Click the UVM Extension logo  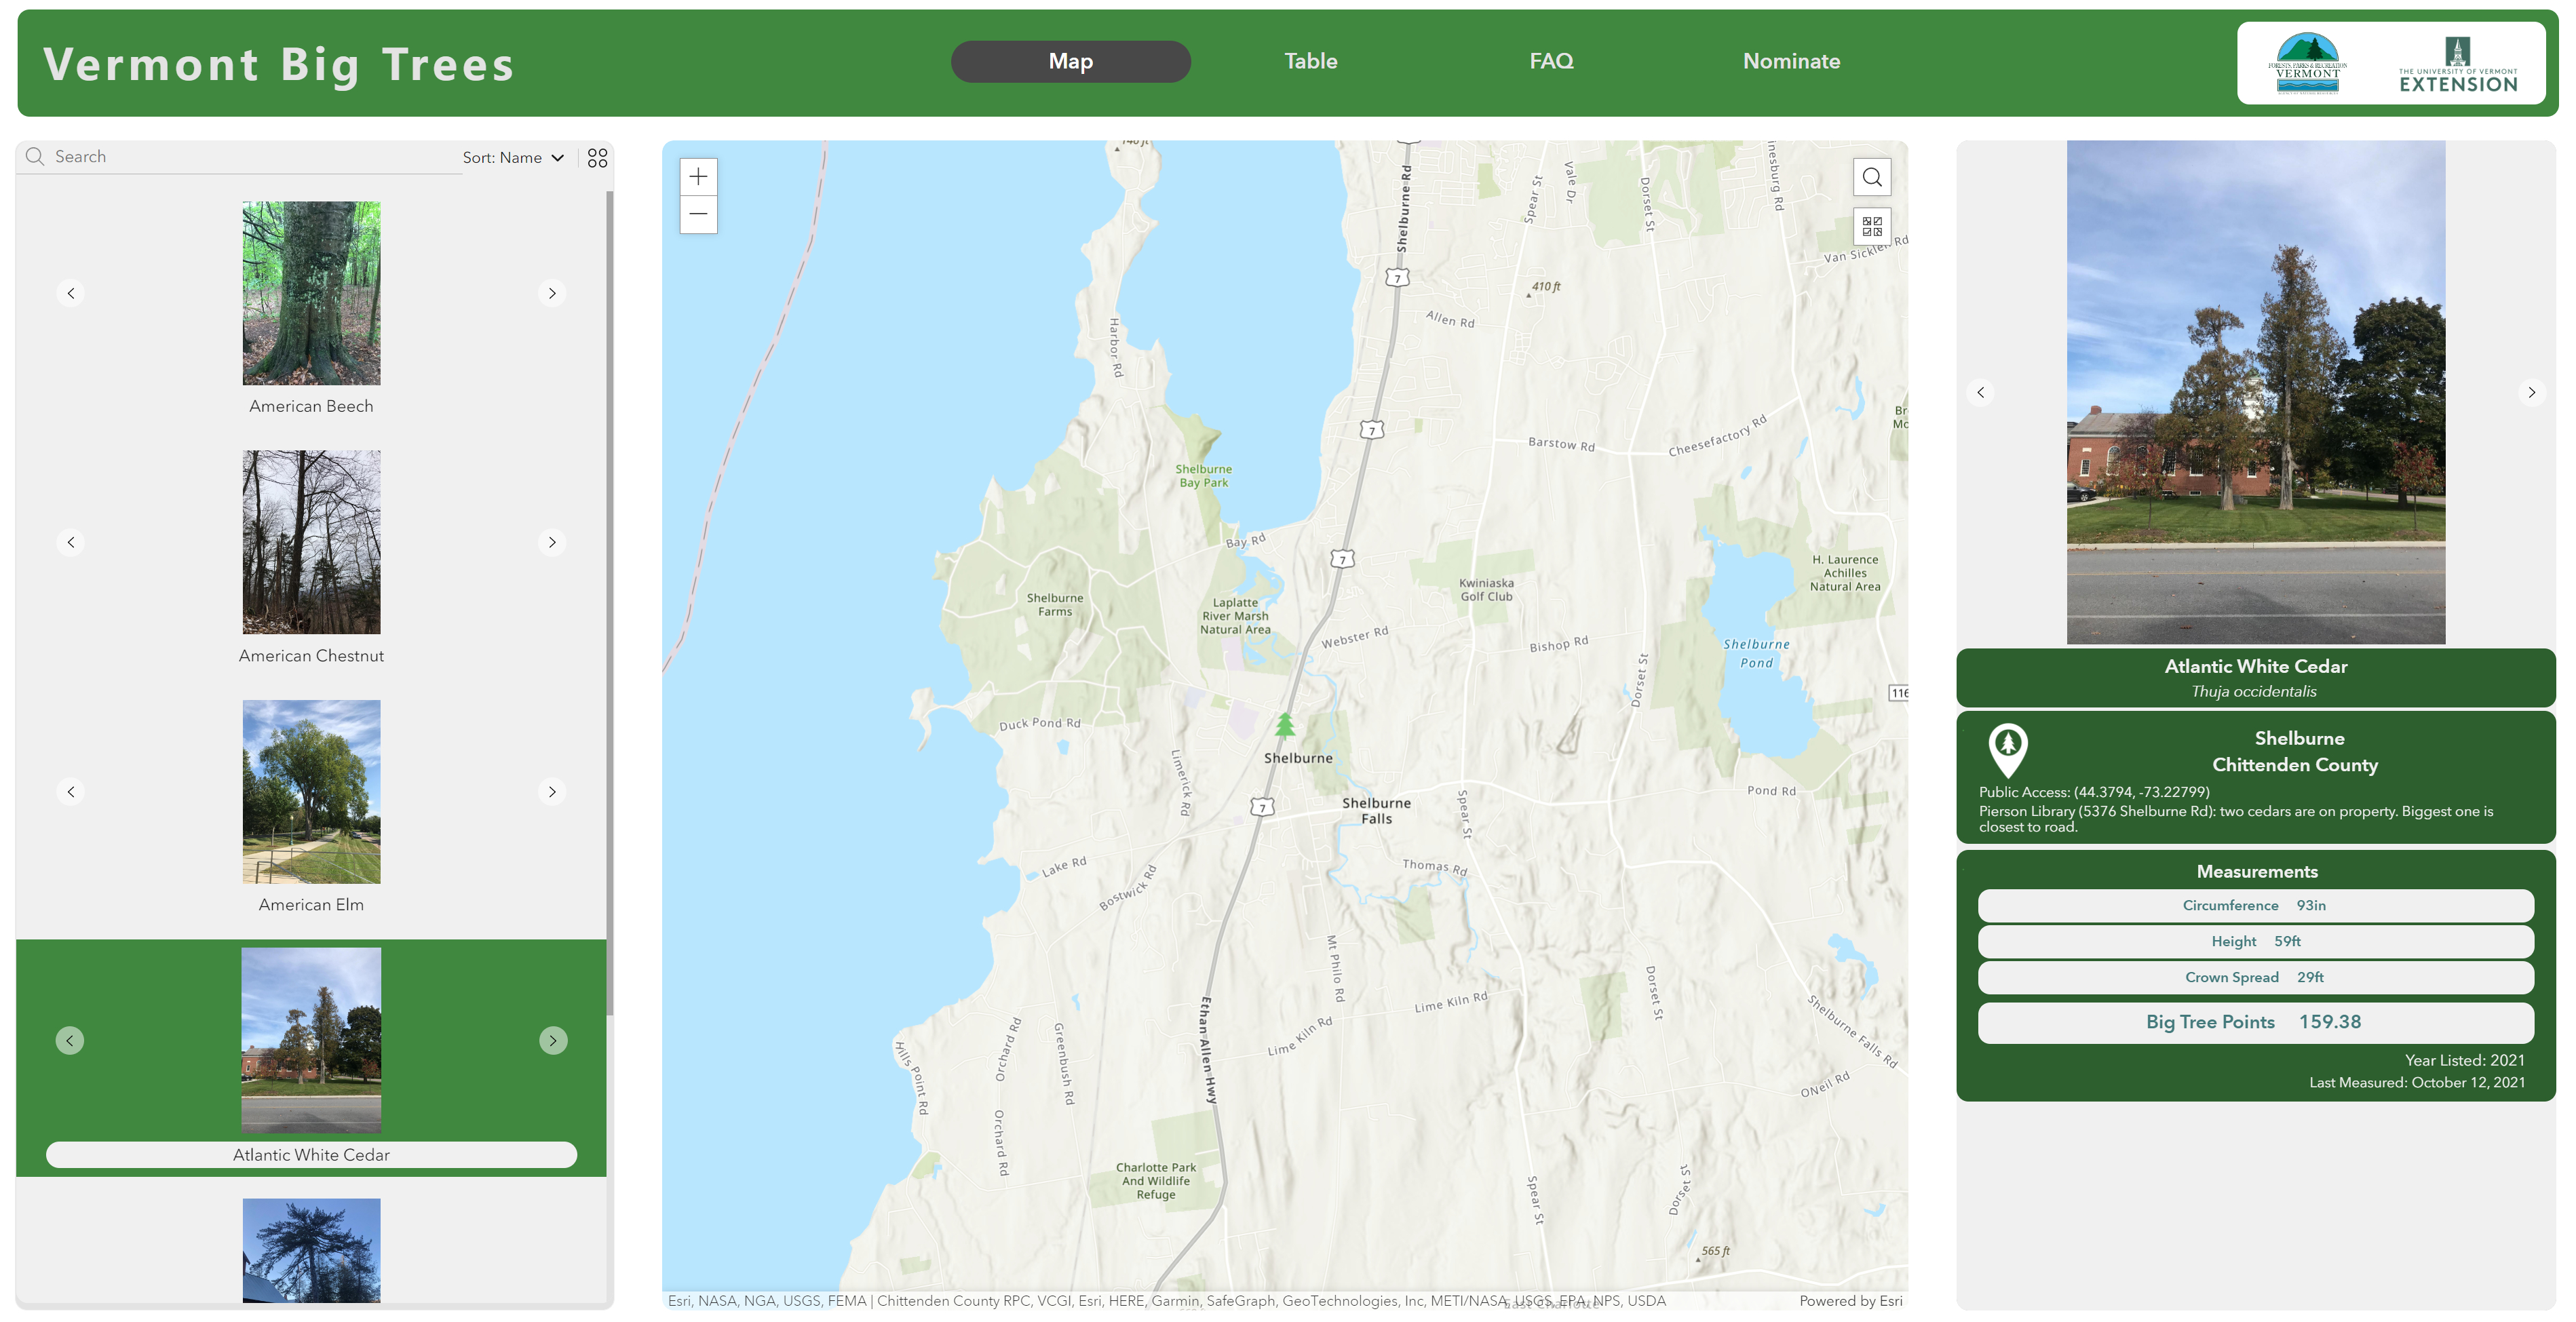point(2457,64)
